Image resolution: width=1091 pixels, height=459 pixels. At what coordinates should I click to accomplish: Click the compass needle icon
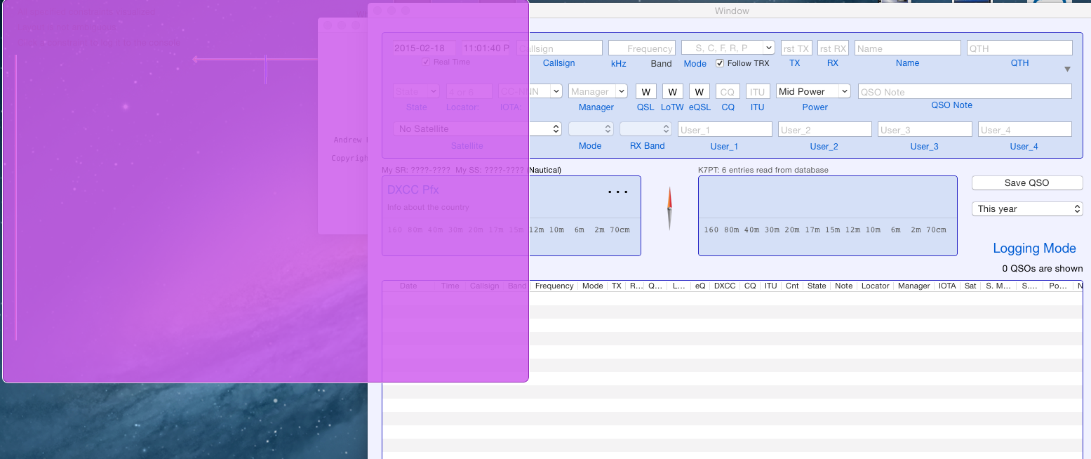(x=669, y=208)
